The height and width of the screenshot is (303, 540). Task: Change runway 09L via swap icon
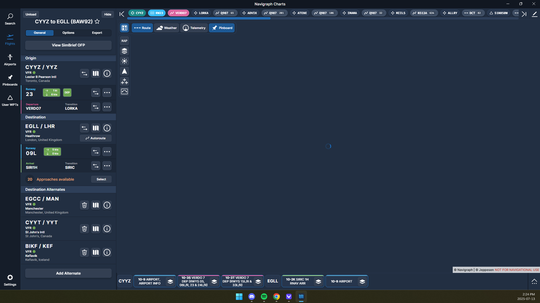pos(96,152)
